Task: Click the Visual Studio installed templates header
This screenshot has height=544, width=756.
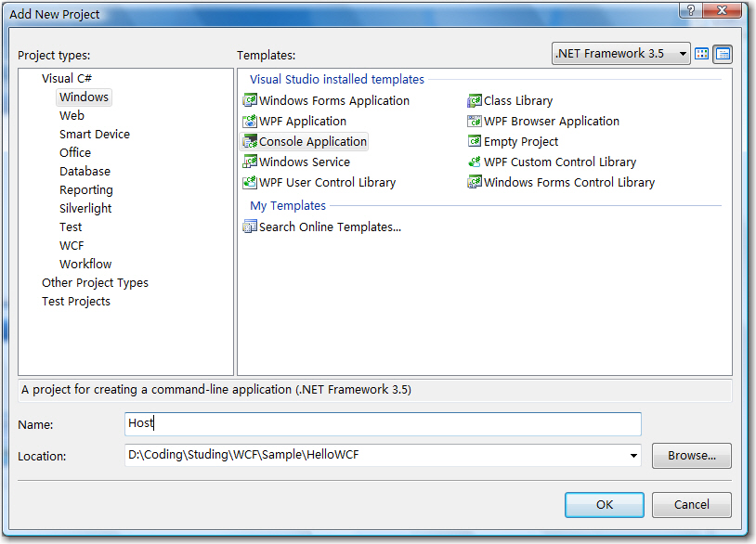Action: (x=337, y=79)
